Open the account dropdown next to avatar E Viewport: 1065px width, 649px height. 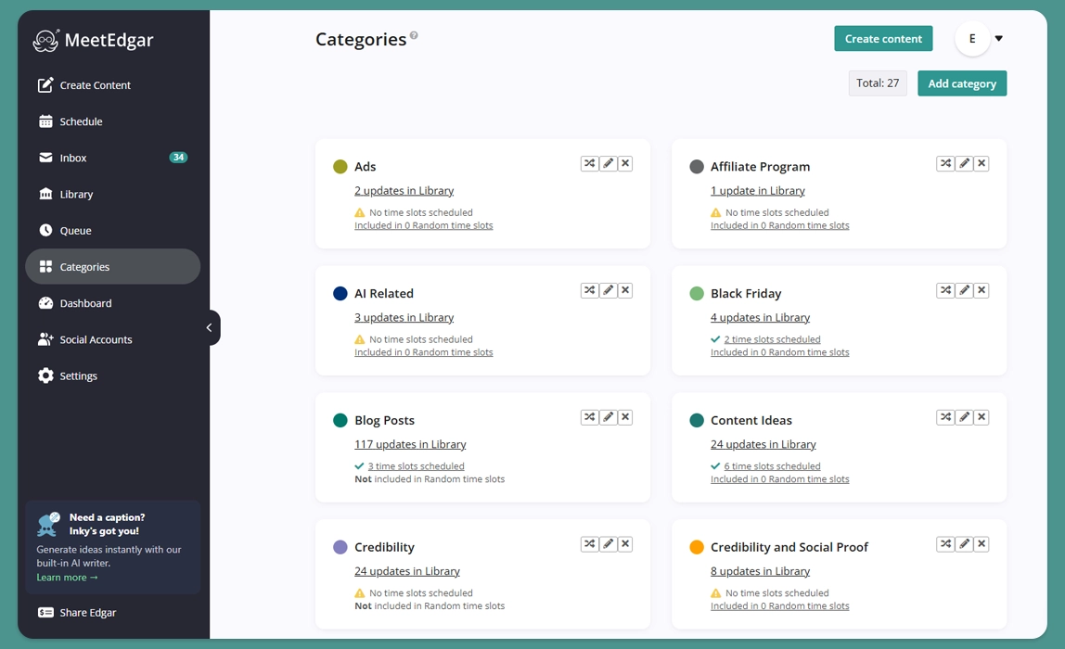(x=999, y=38)
